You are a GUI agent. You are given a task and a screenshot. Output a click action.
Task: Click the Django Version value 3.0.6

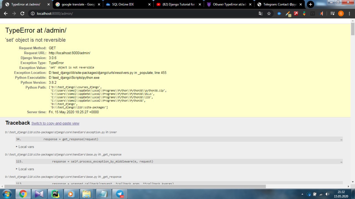[x=53, y=58]
